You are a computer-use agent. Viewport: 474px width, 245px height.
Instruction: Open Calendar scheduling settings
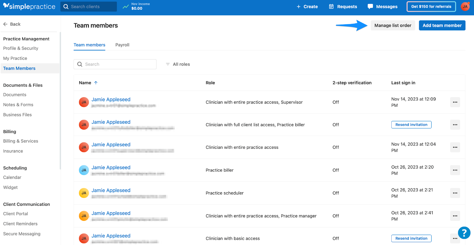coord(12,177)
